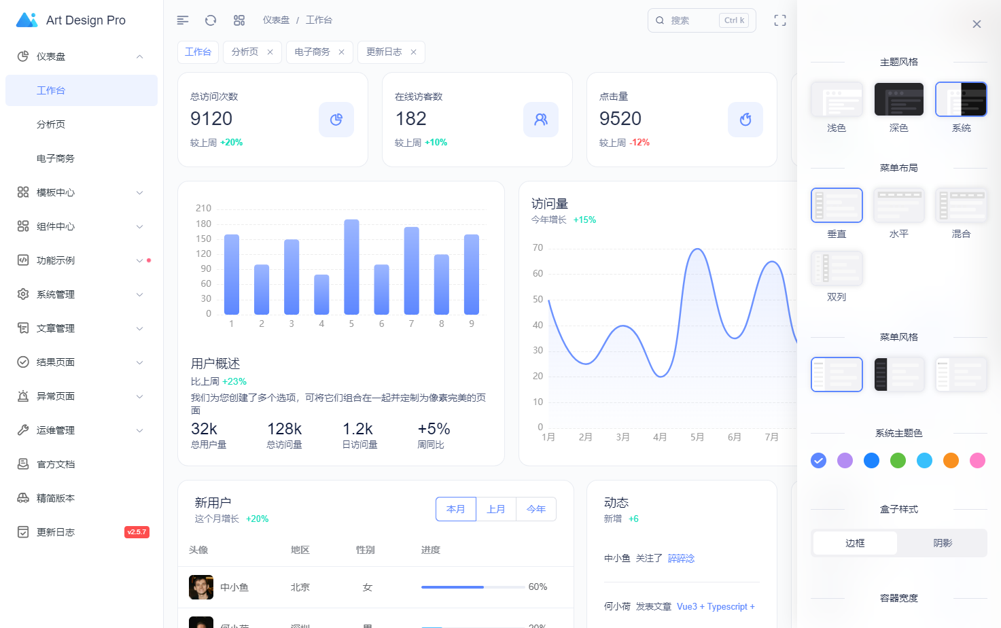Open the Vue3 + Typescript article link
The width and height of the screenshot is (1001, 628).
click(x=716, y=606)
